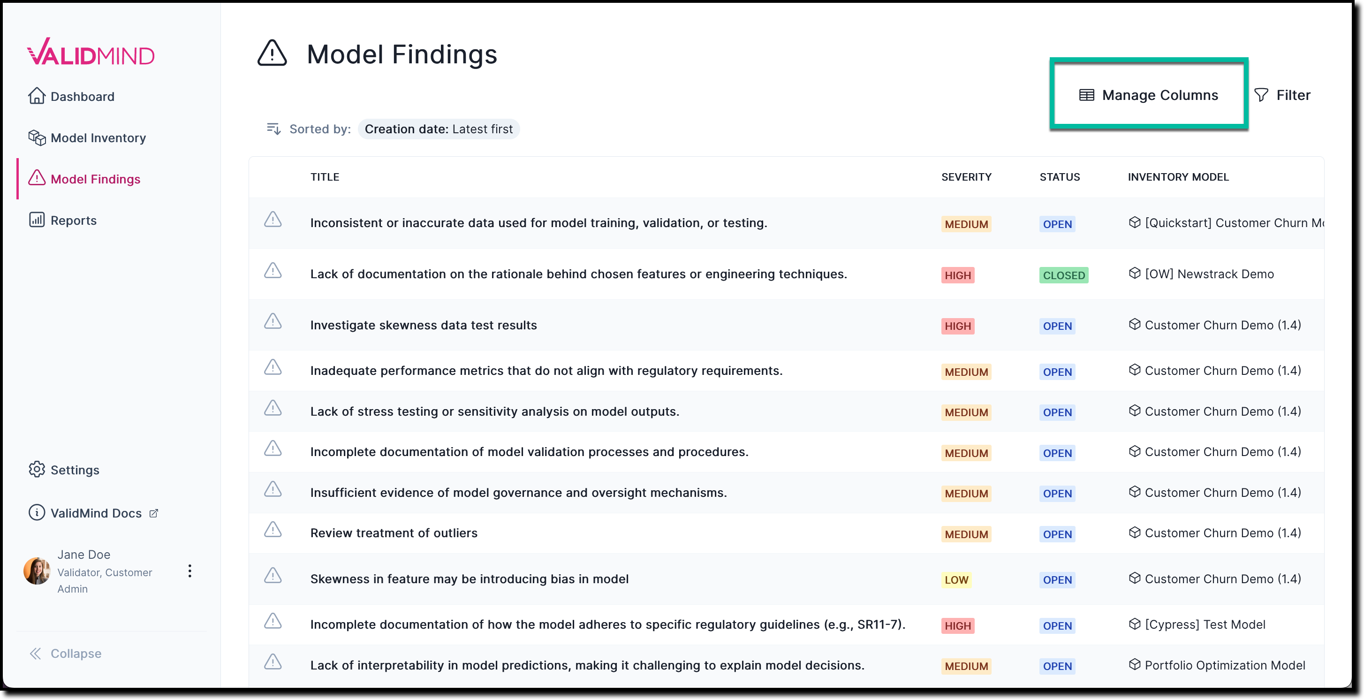Open the Creation date sort dropdown
Viewport: 1364px width, 700px height.
point(439,129)
